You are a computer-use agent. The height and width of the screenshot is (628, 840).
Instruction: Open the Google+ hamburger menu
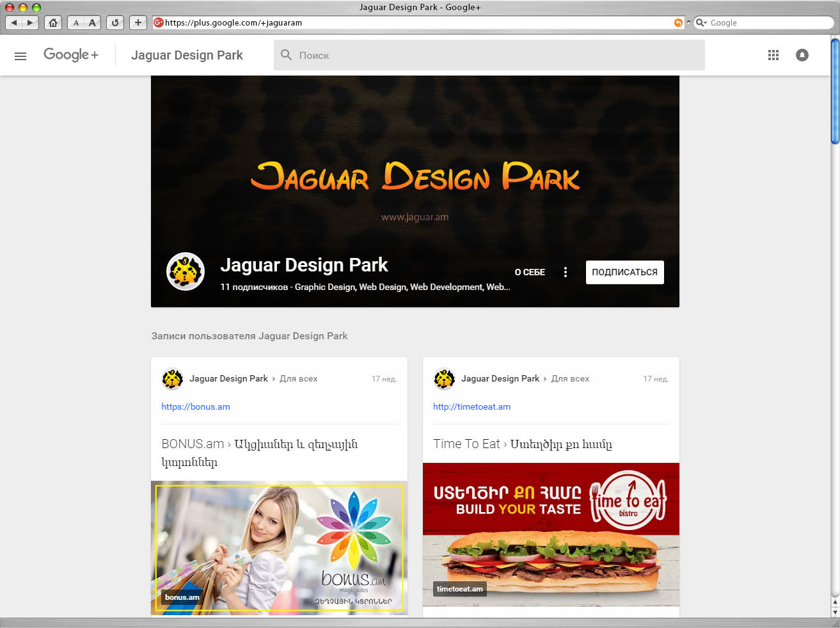(x=20, y=56)
